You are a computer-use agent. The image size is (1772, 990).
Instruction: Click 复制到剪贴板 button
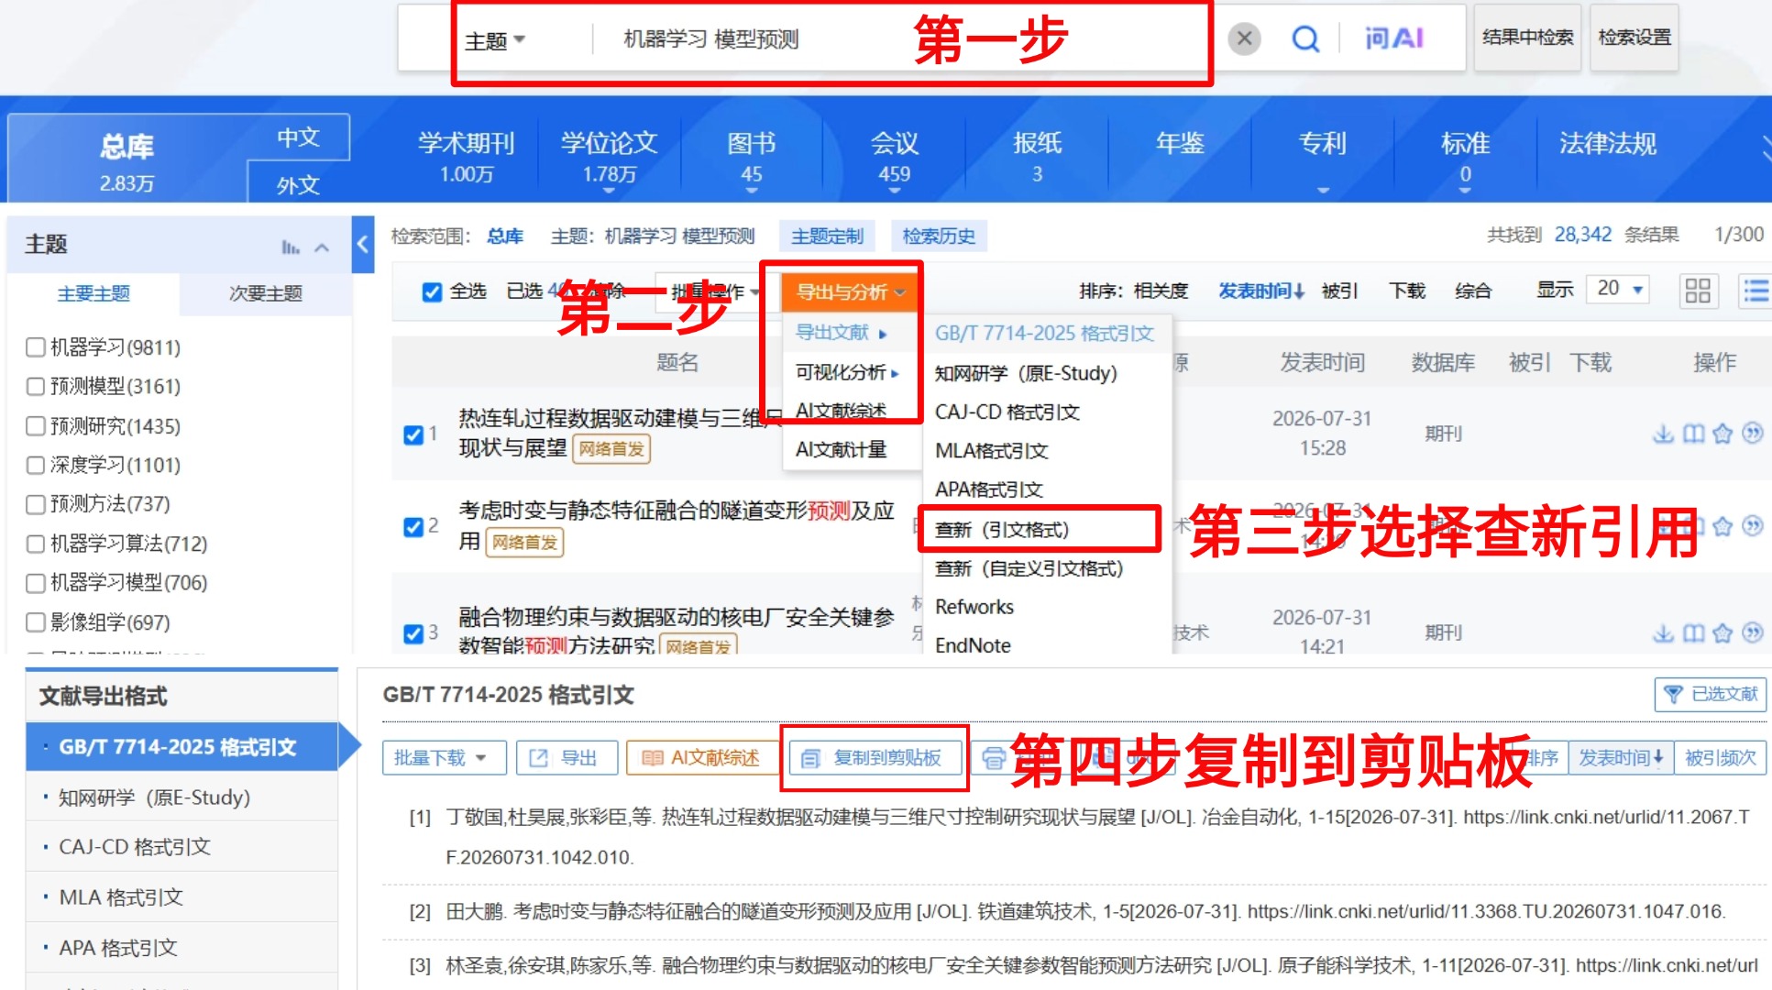[x=874, y=758]
